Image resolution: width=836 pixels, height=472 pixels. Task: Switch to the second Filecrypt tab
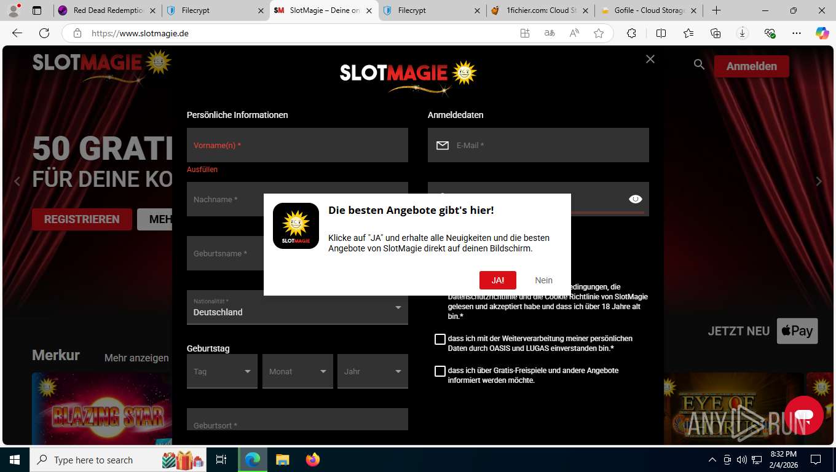point(432,10)
